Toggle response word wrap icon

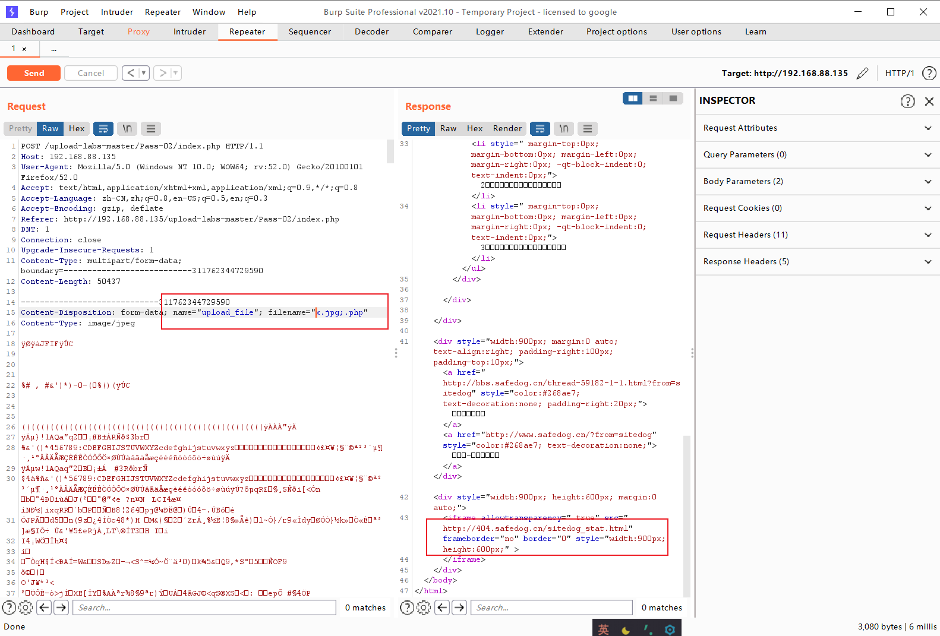point(540,128)
